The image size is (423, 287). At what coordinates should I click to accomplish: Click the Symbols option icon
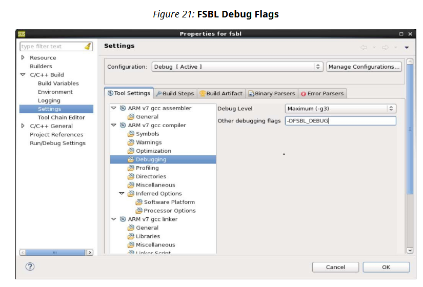pos(131,134)
